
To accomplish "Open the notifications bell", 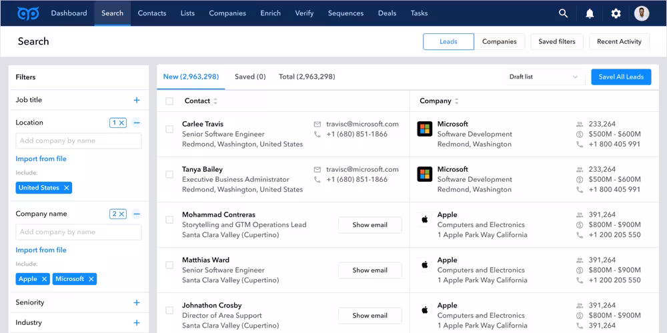I will pyautogui.click(x=590, y=13).
